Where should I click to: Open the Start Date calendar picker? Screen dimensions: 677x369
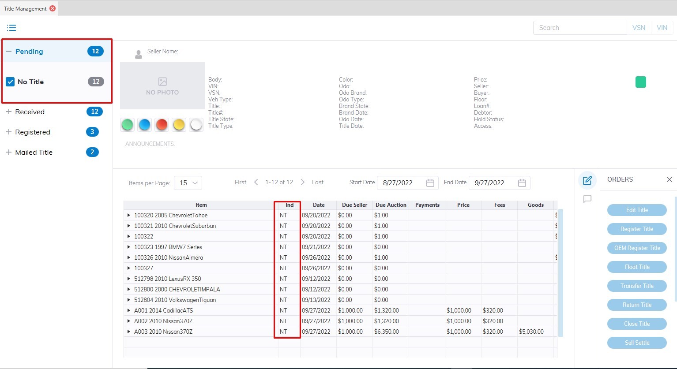pyautogui.click(x=430, y=183)
